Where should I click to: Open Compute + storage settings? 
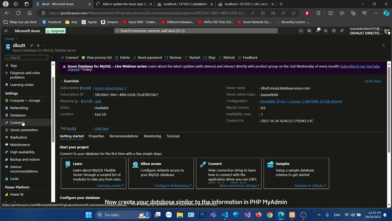tap(25, 100)
